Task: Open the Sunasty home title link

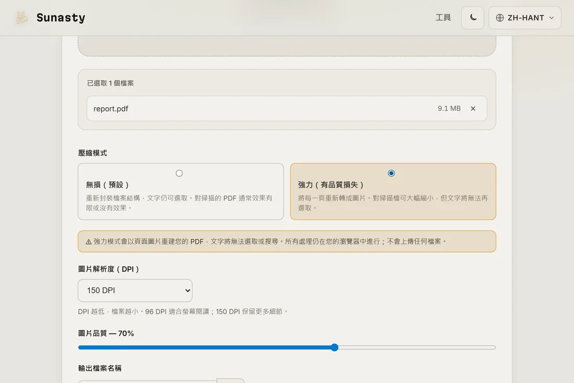Action: (x=61, y=18)
